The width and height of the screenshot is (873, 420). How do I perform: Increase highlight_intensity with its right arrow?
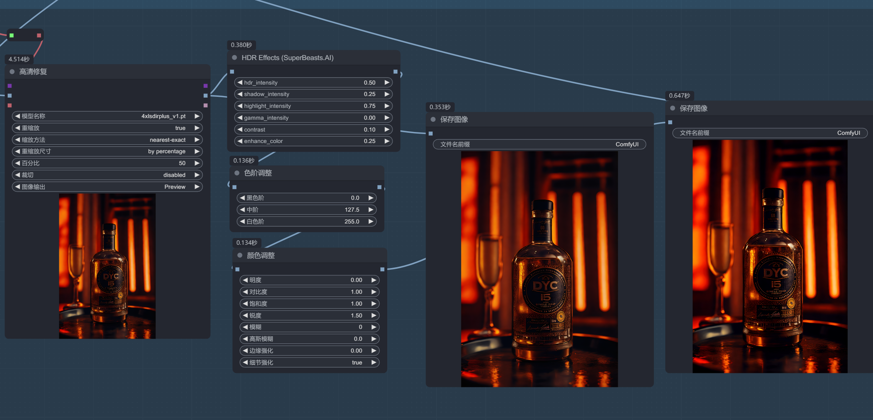[387, 106]
